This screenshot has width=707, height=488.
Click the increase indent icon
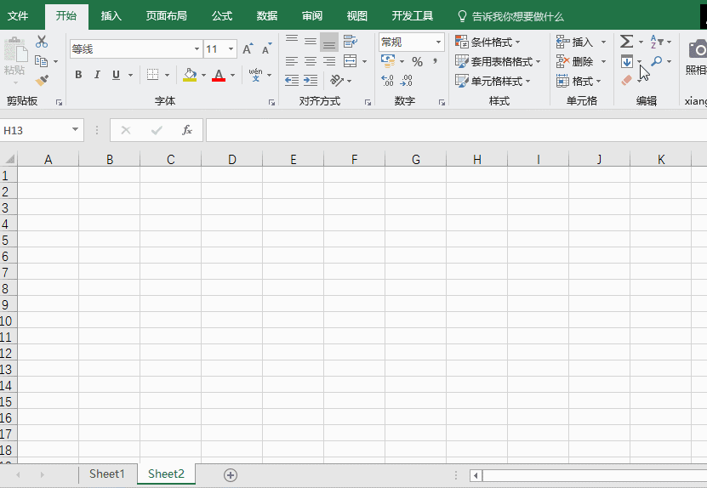point(311,81)
